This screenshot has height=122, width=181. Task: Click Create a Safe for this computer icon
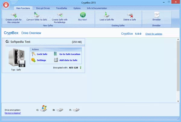[14, 15]
